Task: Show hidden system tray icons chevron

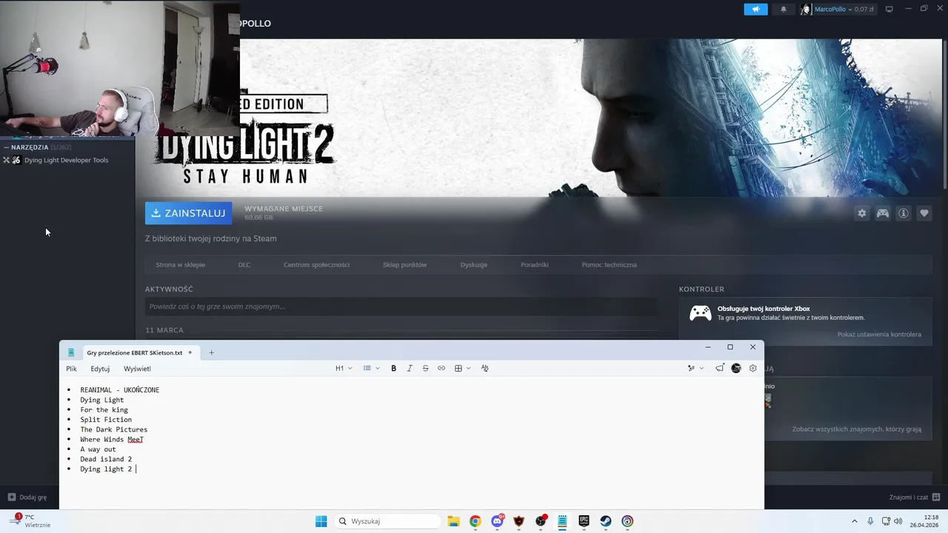Action: tap(854, 521)
